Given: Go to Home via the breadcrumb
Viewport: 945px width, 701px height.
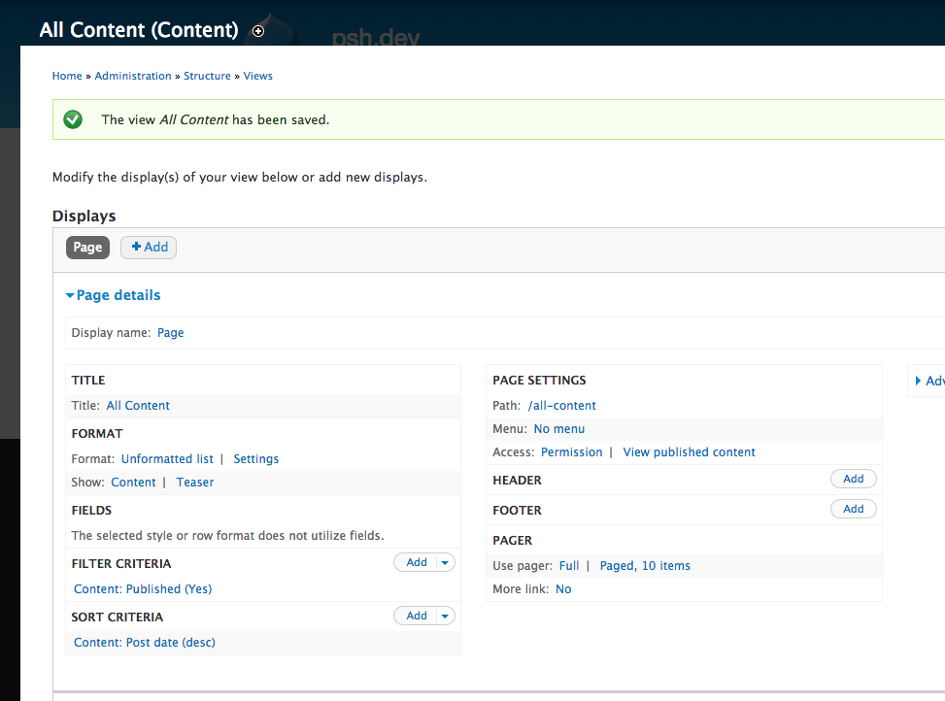Looking at the screenshot, I should [67, 76].
